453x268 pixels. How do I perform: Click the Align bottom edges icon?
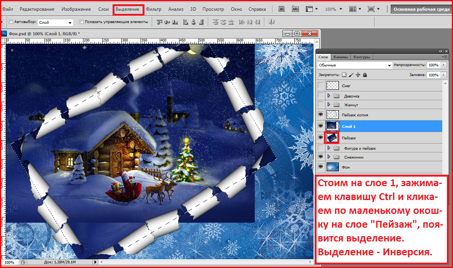click(x=175, y=22)
